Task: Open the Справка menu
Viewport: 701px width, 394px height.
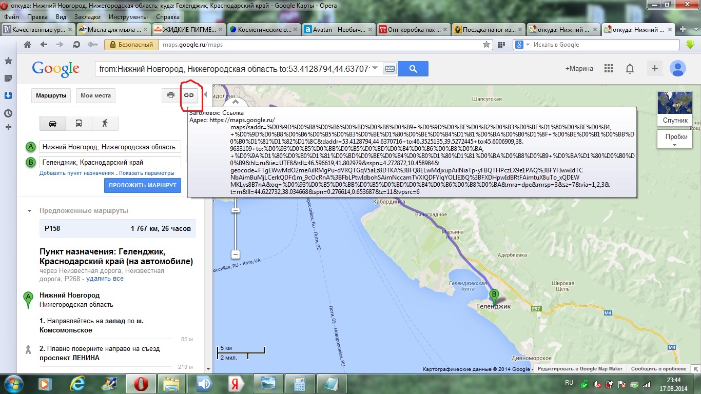Action: pos(167,16)
